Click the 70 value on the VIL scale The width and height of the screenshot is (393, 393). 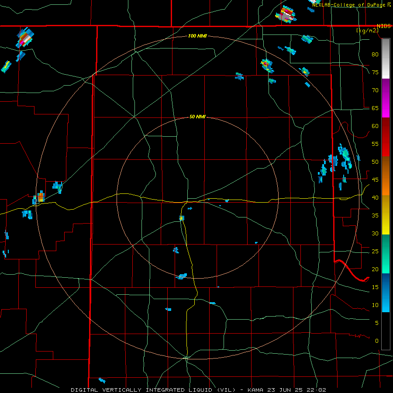(x=375, y=90)
